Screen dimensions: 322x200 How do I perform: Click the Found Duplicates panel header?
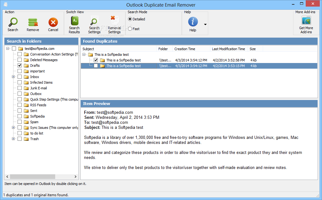[199, 41]
